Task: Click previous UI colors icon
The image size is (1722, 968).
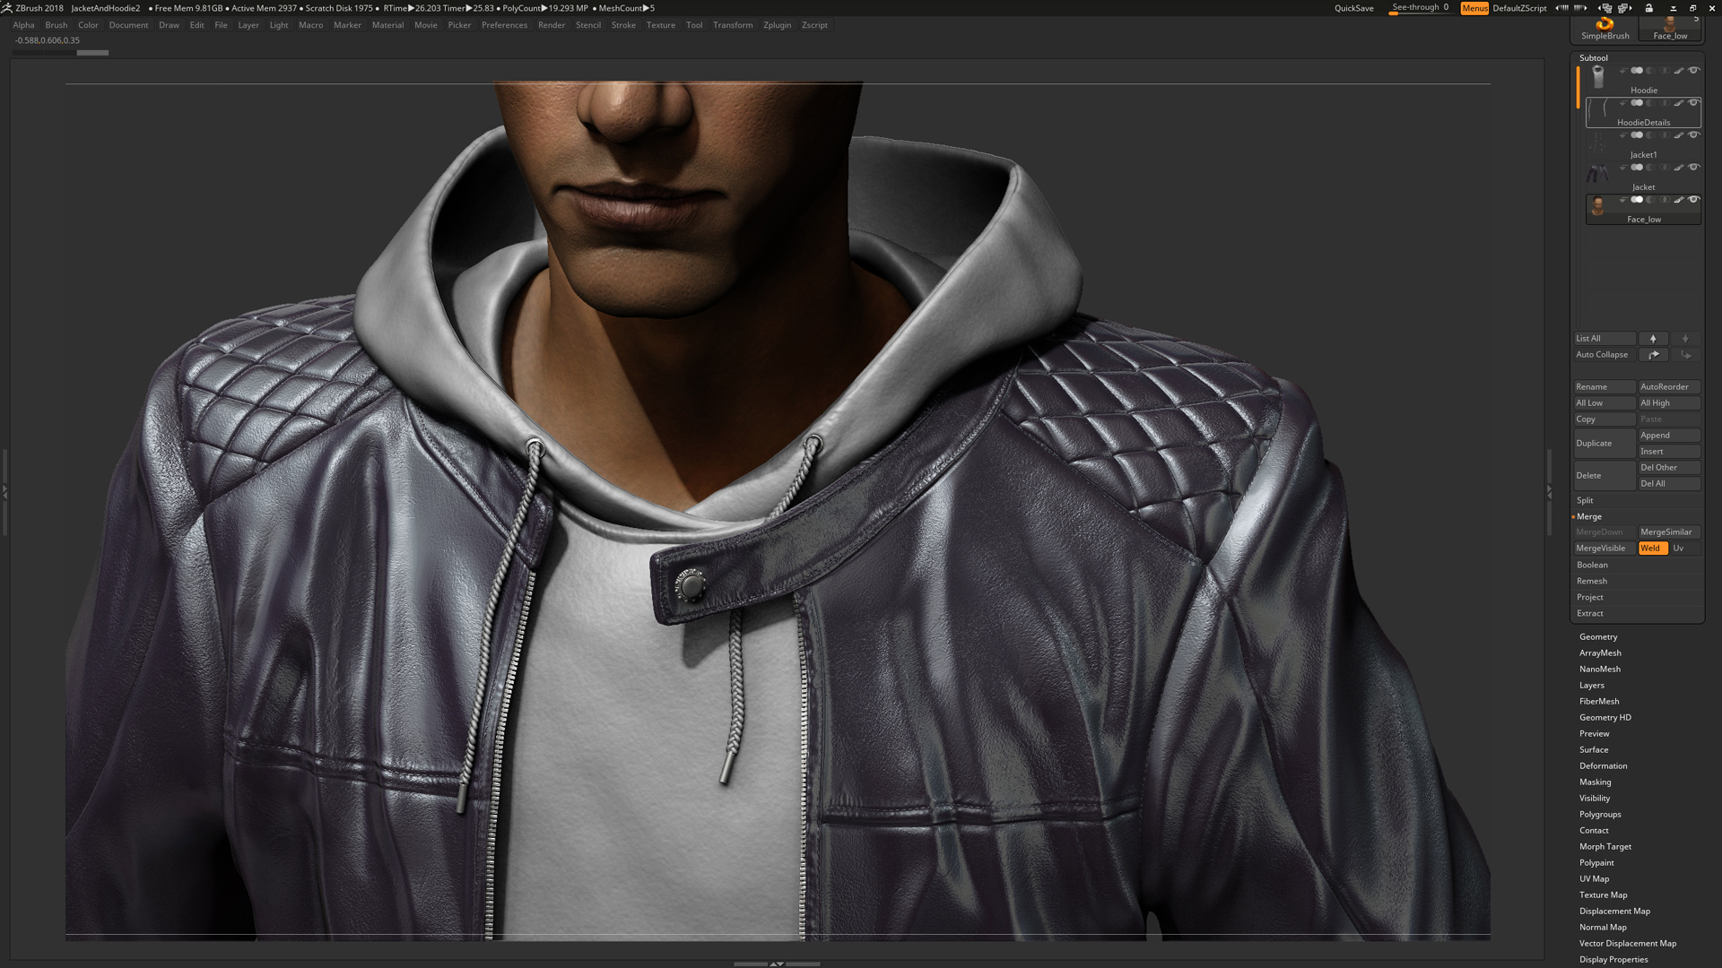Action: [x=1561, y=8]
